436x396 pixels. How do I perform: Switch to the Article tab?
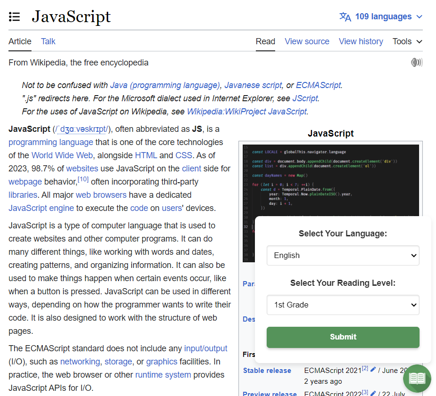click(x=20, y=41)
